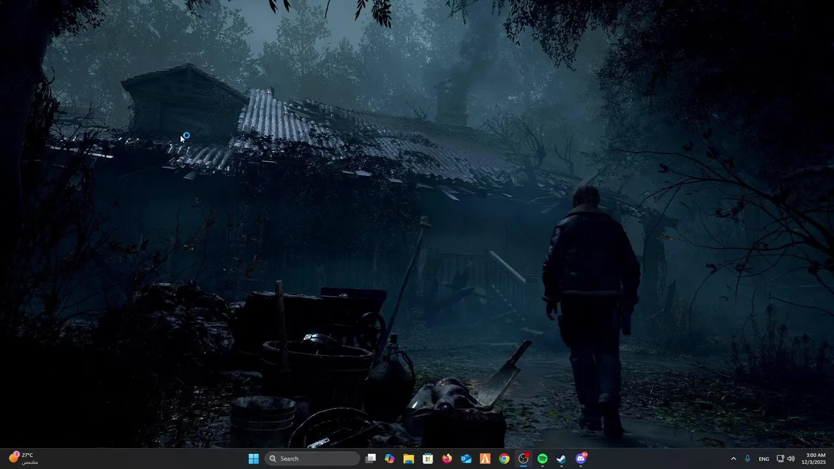The width and height of the screenshot is (834, 469).
Task: Open Task View from the taskbar
Action: coord(371,459)
